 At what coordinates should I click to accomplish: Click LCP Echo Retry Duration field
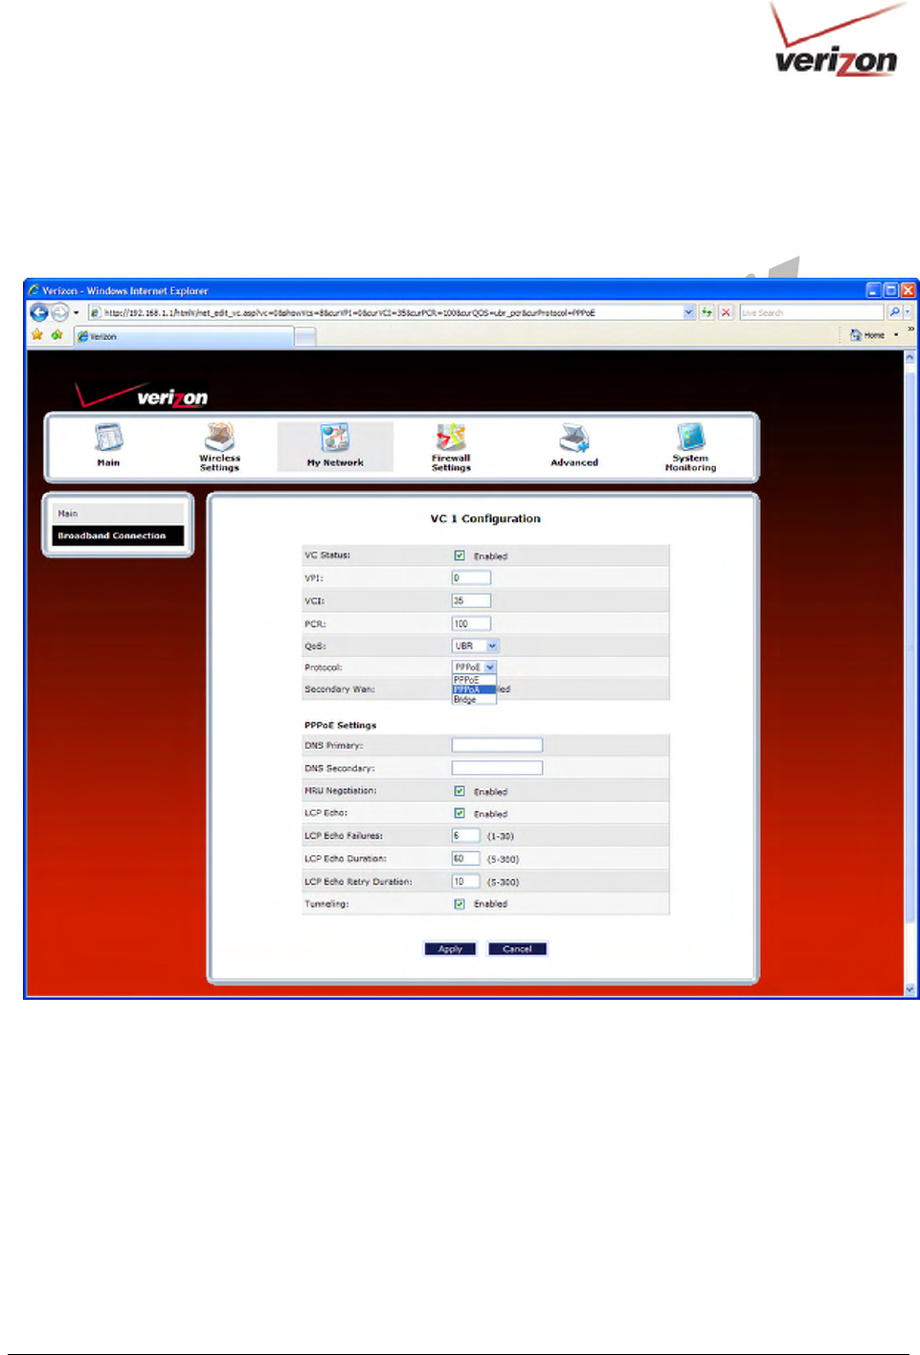[465, 882]
